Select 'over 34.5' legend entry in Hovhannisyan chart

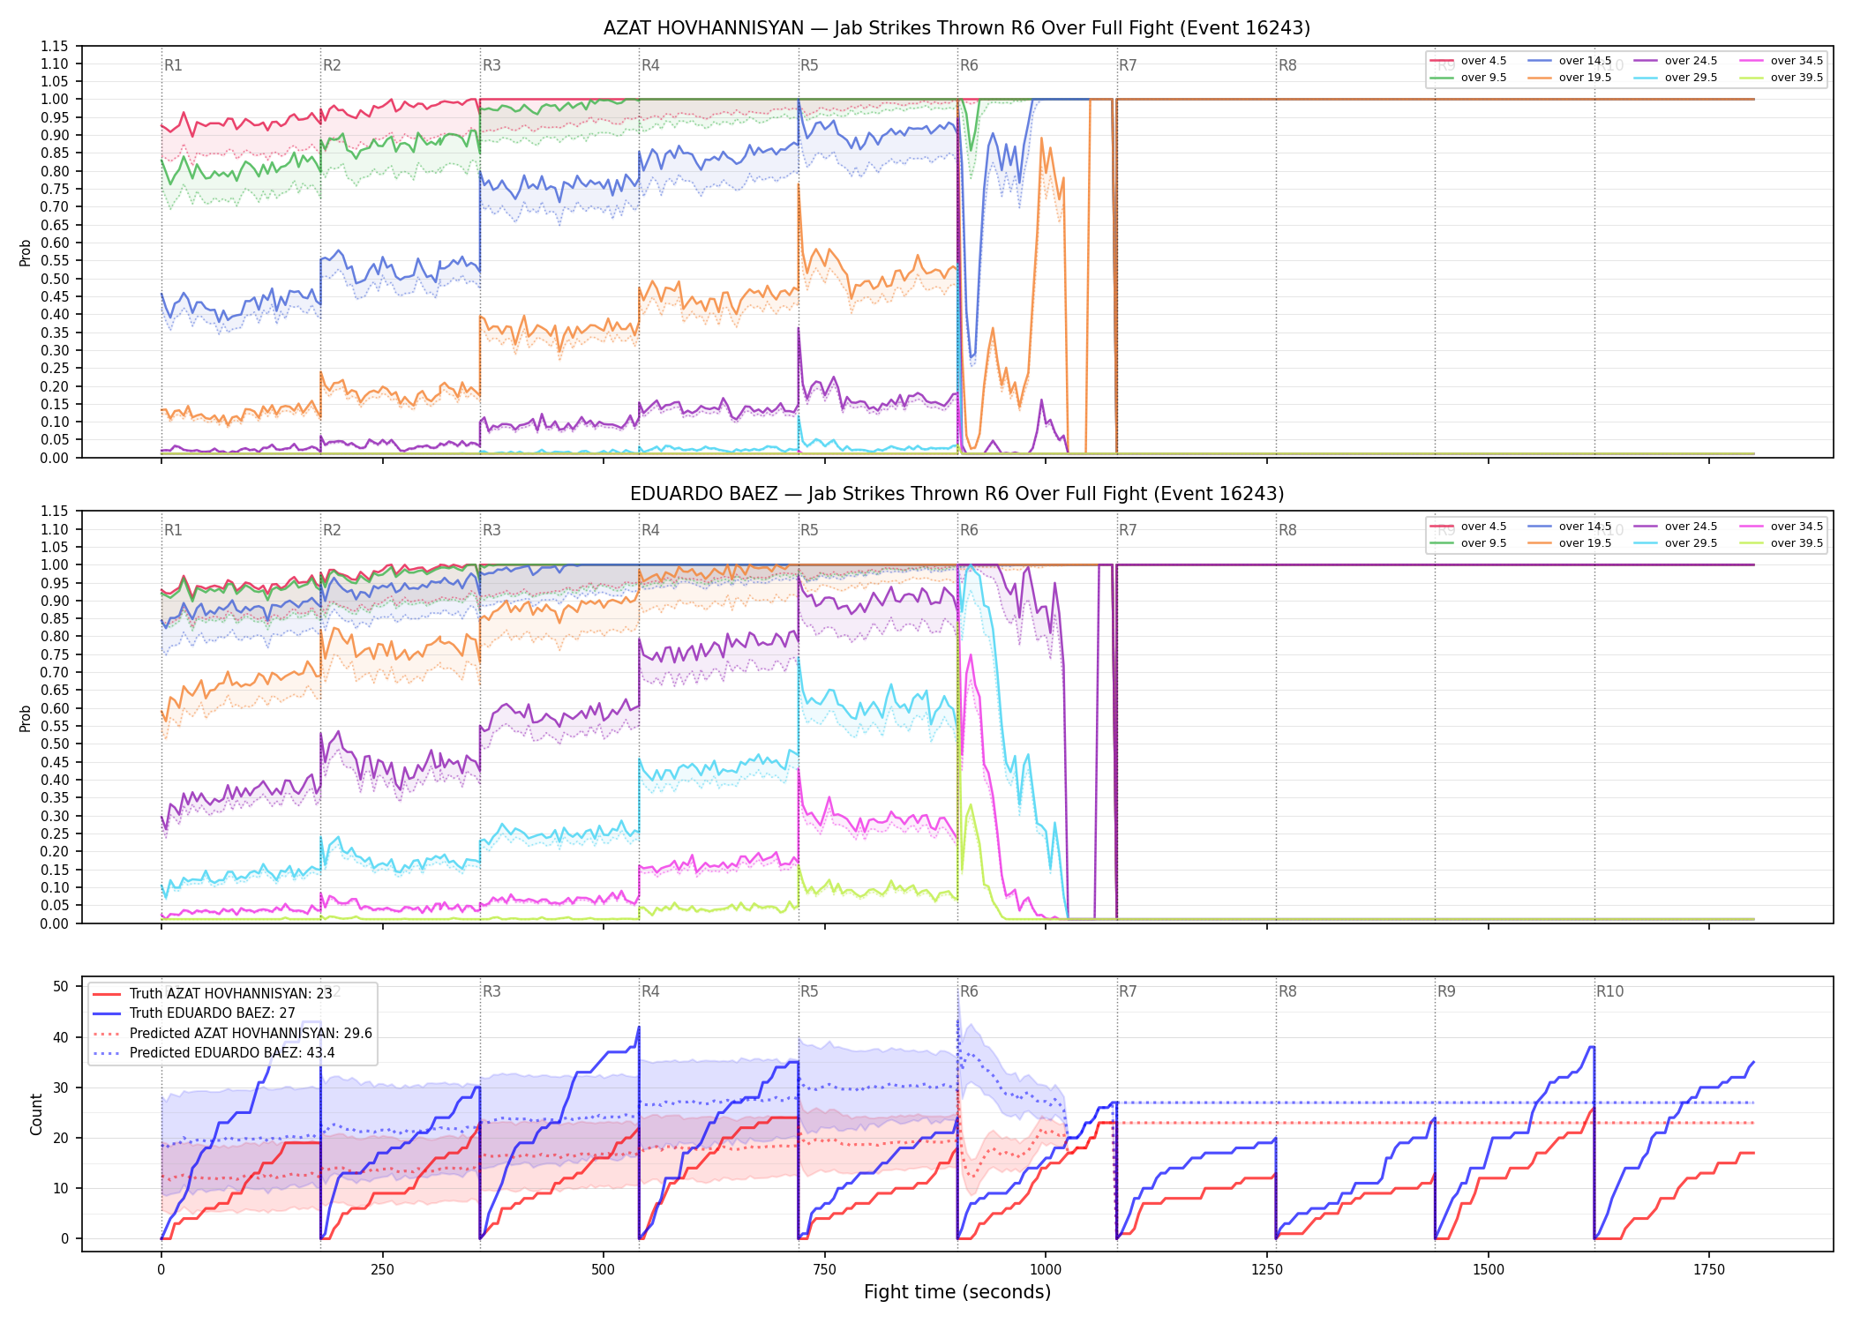[x=1781, y=61]
